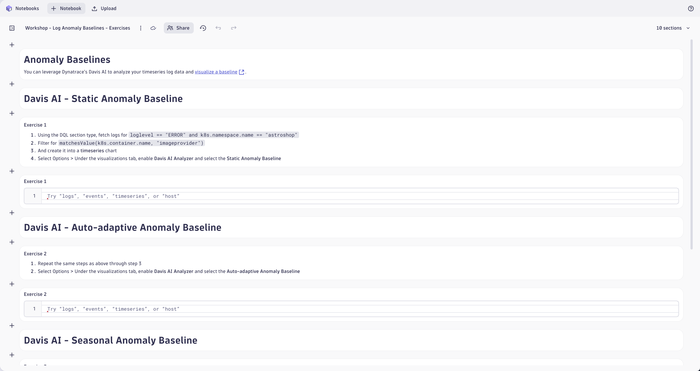Create a new Notebook
The height and width of the screenshot is (371, 700).
click(66, 8)
